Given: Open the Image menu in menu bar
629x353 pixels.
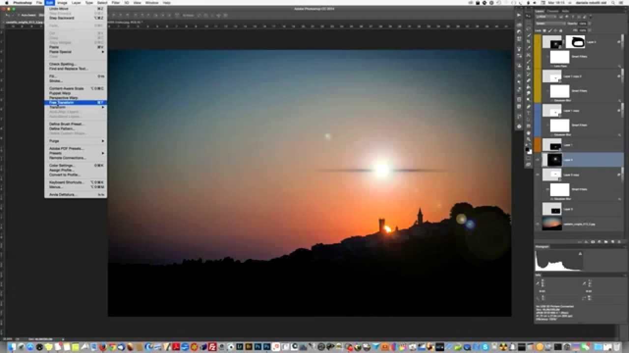Looking at the screenshot, I should point(62,2).
